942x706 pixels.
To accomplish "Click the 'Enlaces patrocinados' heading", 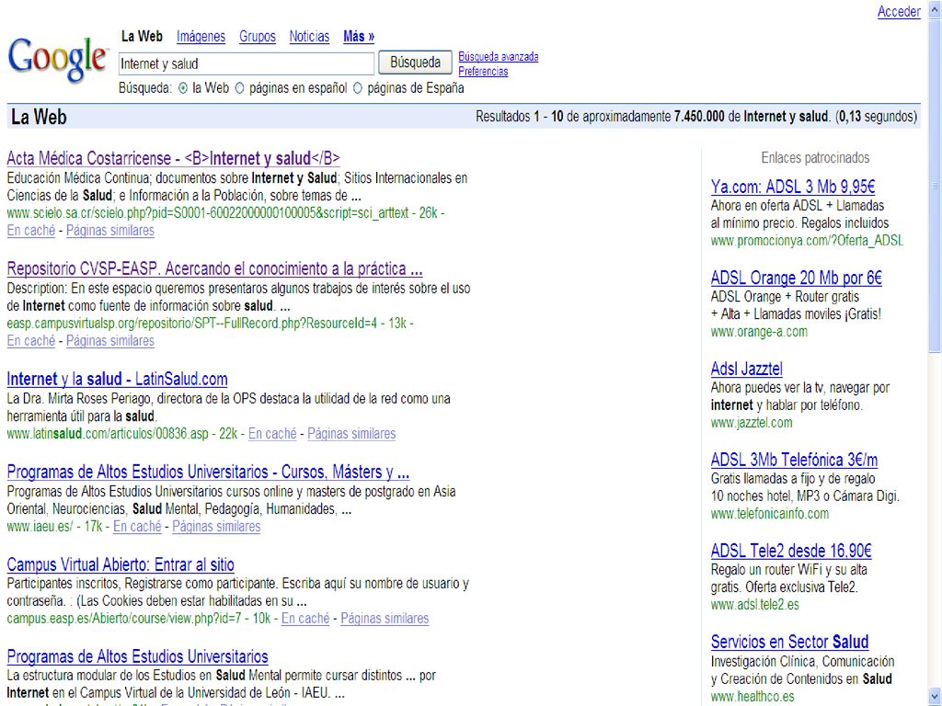I will point(815,158).
